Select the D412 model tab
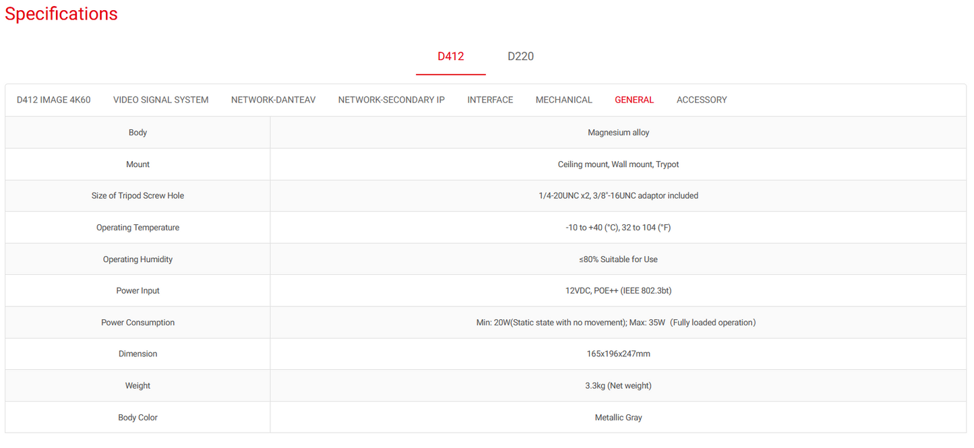974x448 pixels. [450, 57]
